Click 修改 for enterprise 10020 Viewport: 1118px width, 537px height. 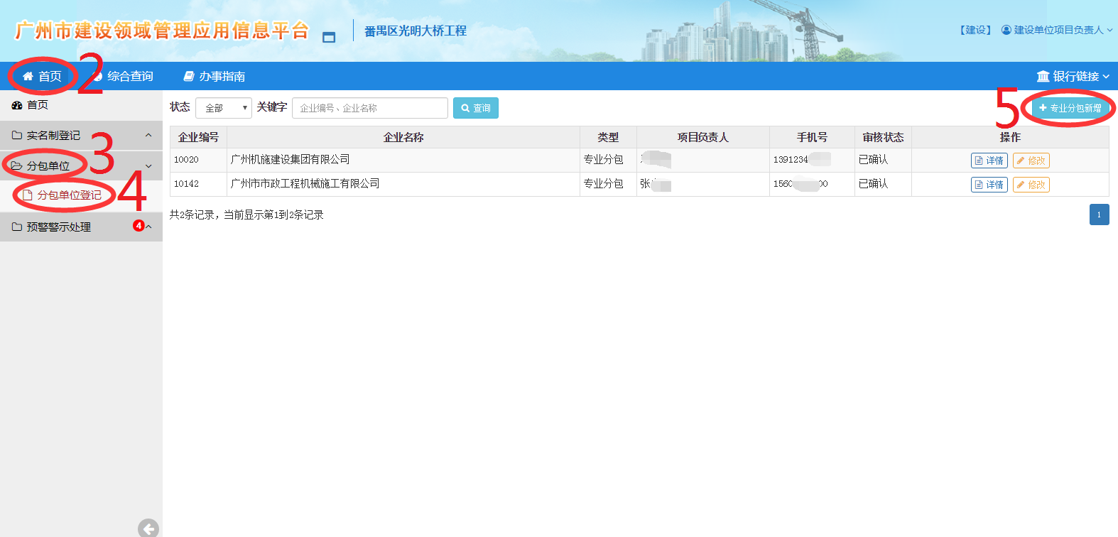[1031, 161]
